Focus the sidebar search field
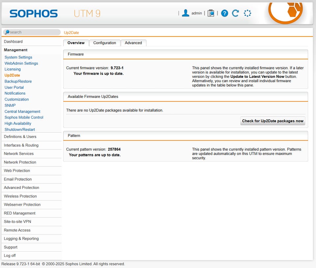The width and height of the screenshot is (316, 268). click(x=32, y=32)
